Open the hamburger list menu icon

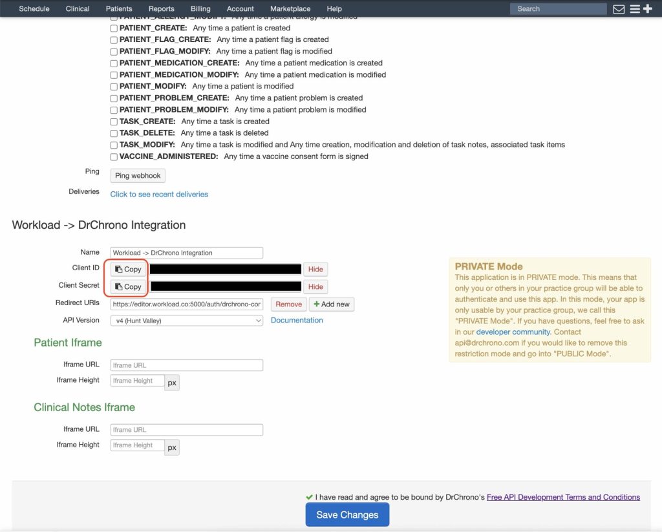pyautogui.click(x=635, y=9)
